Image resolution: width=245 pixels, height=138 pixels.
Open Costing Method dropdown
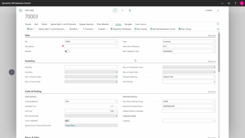pyautogui.click(x=116, y=101)
